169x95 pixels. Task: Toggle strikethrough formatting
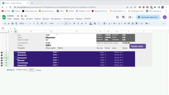coord(82,23)
